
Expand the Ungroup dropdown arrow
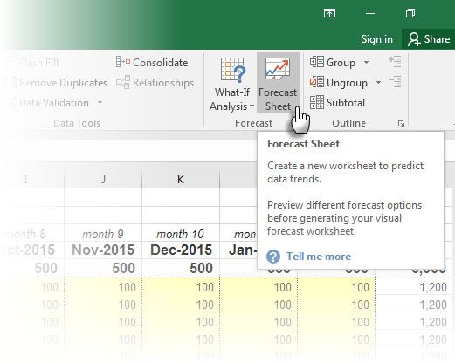click(x=378, y=82)
